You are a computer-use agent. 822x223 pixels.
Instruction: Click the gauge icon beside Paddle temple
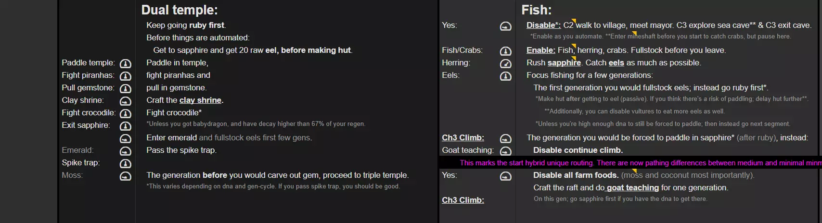(125, 63)
